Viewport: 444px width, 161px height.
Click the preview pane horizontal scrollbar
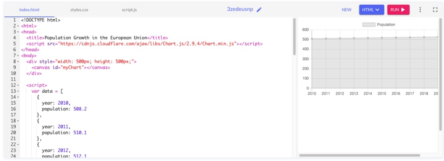(x=359, y=155)
